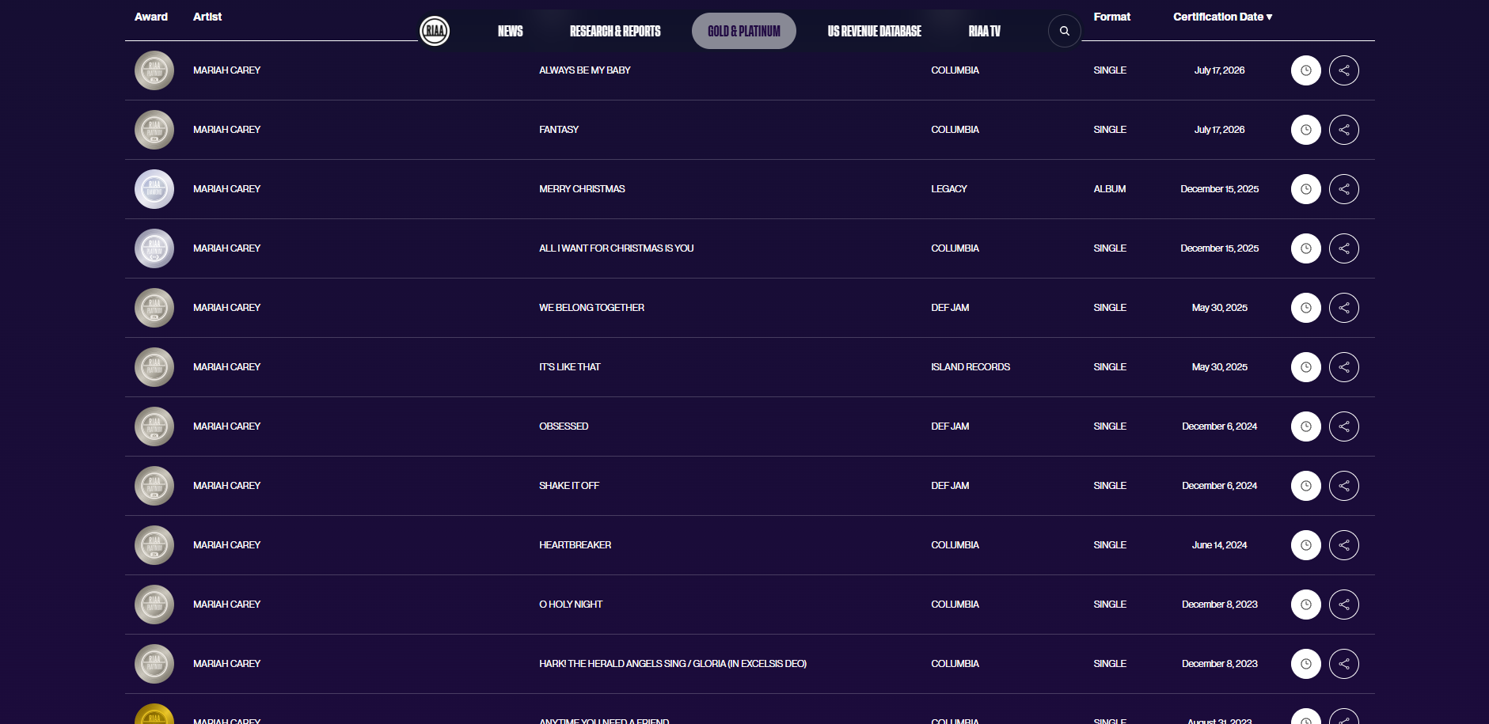Screen dimensions: 1489x724
Task: Show award history for Heartbreaker
Action: point(1306,545)
